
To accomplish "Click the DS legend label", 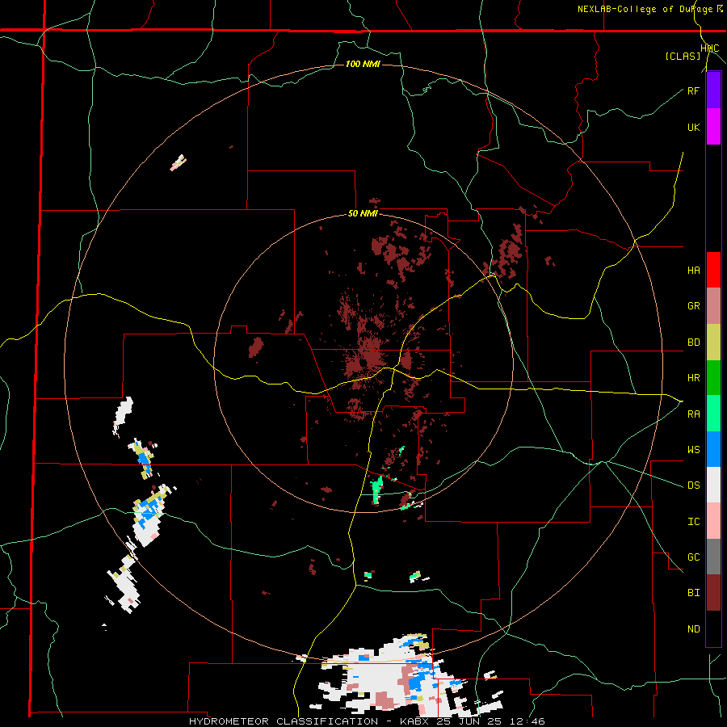I will (x=693, y=485).
